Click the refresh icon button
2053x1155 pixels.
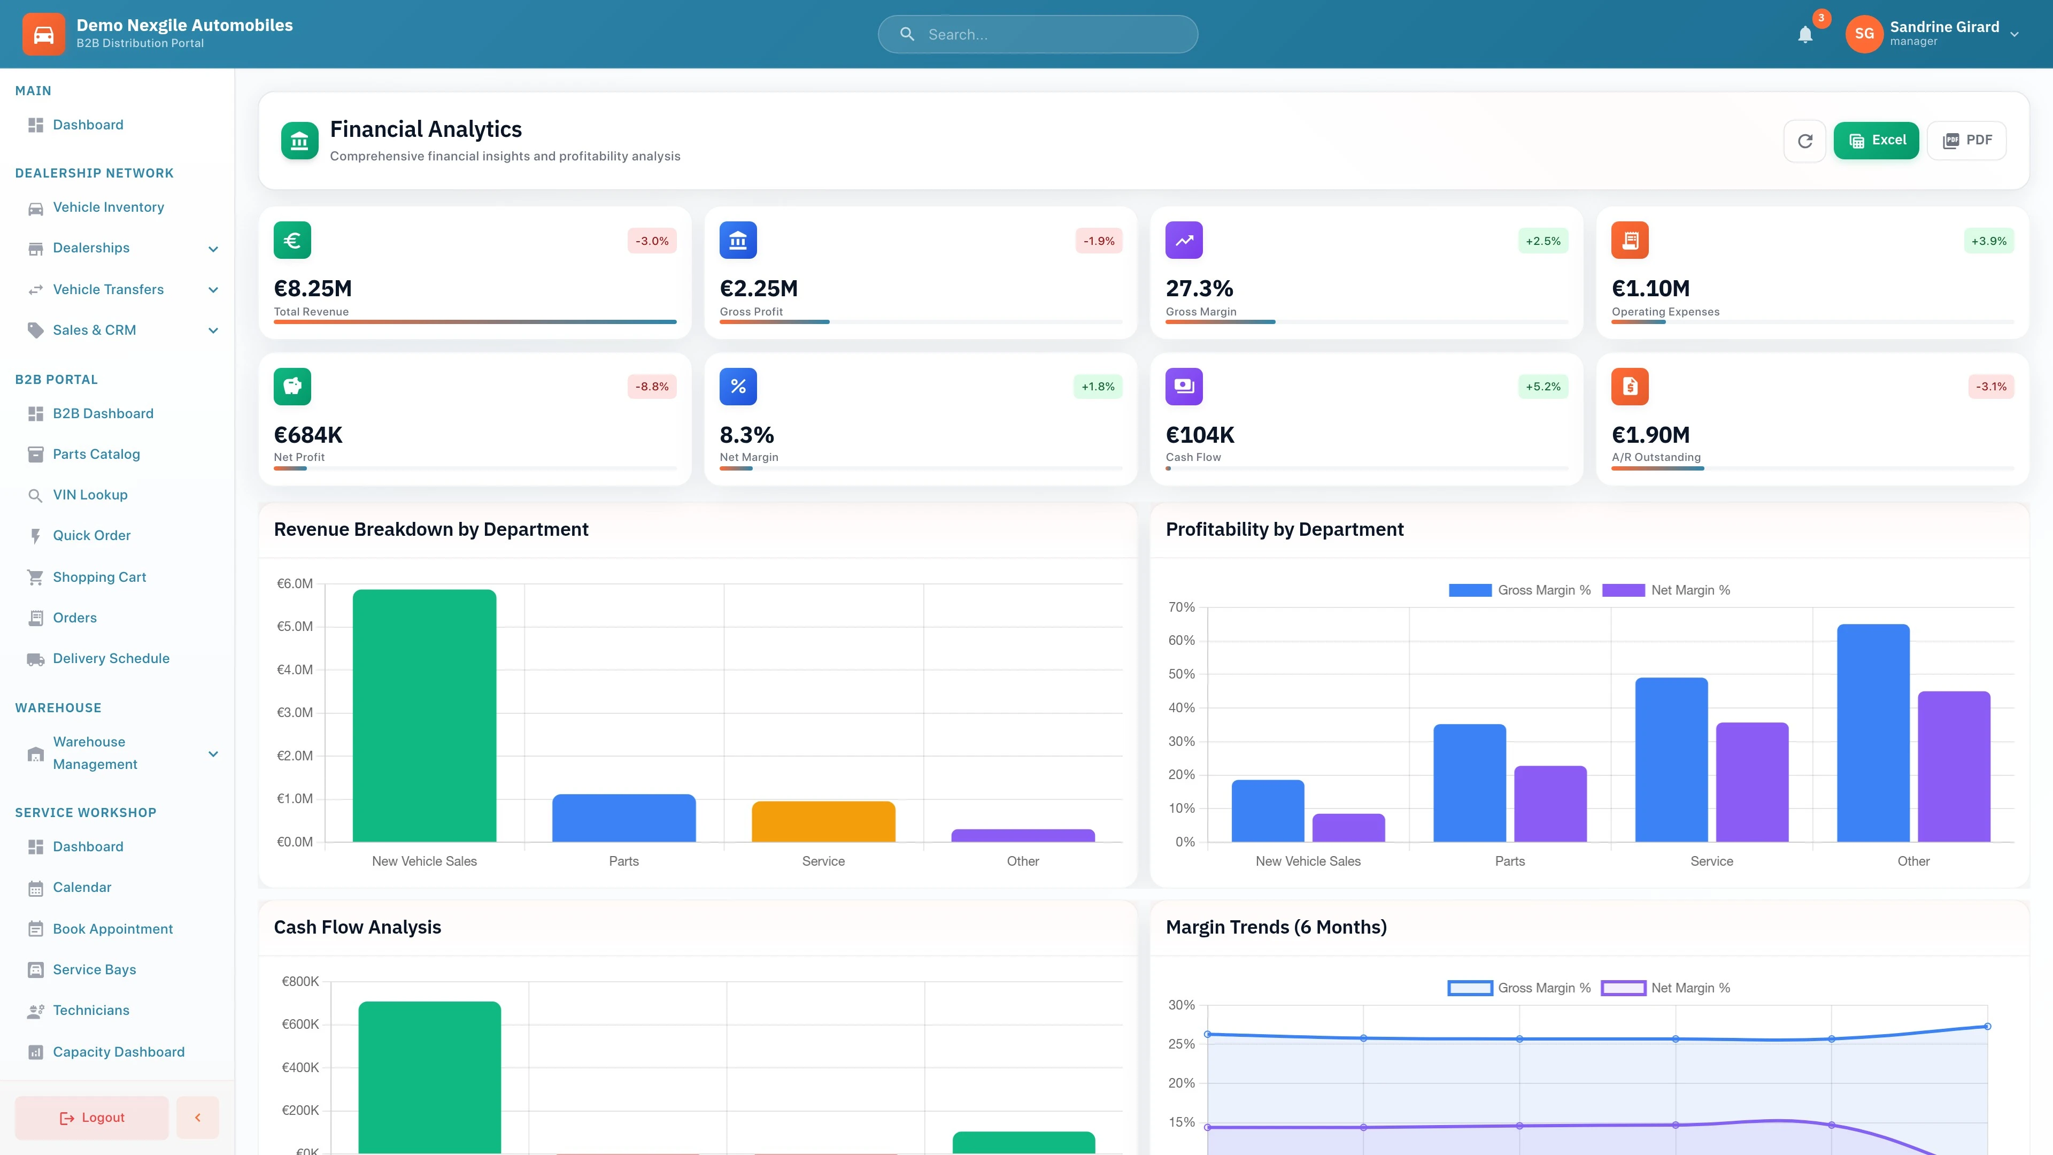click(x=1805, y=141)
